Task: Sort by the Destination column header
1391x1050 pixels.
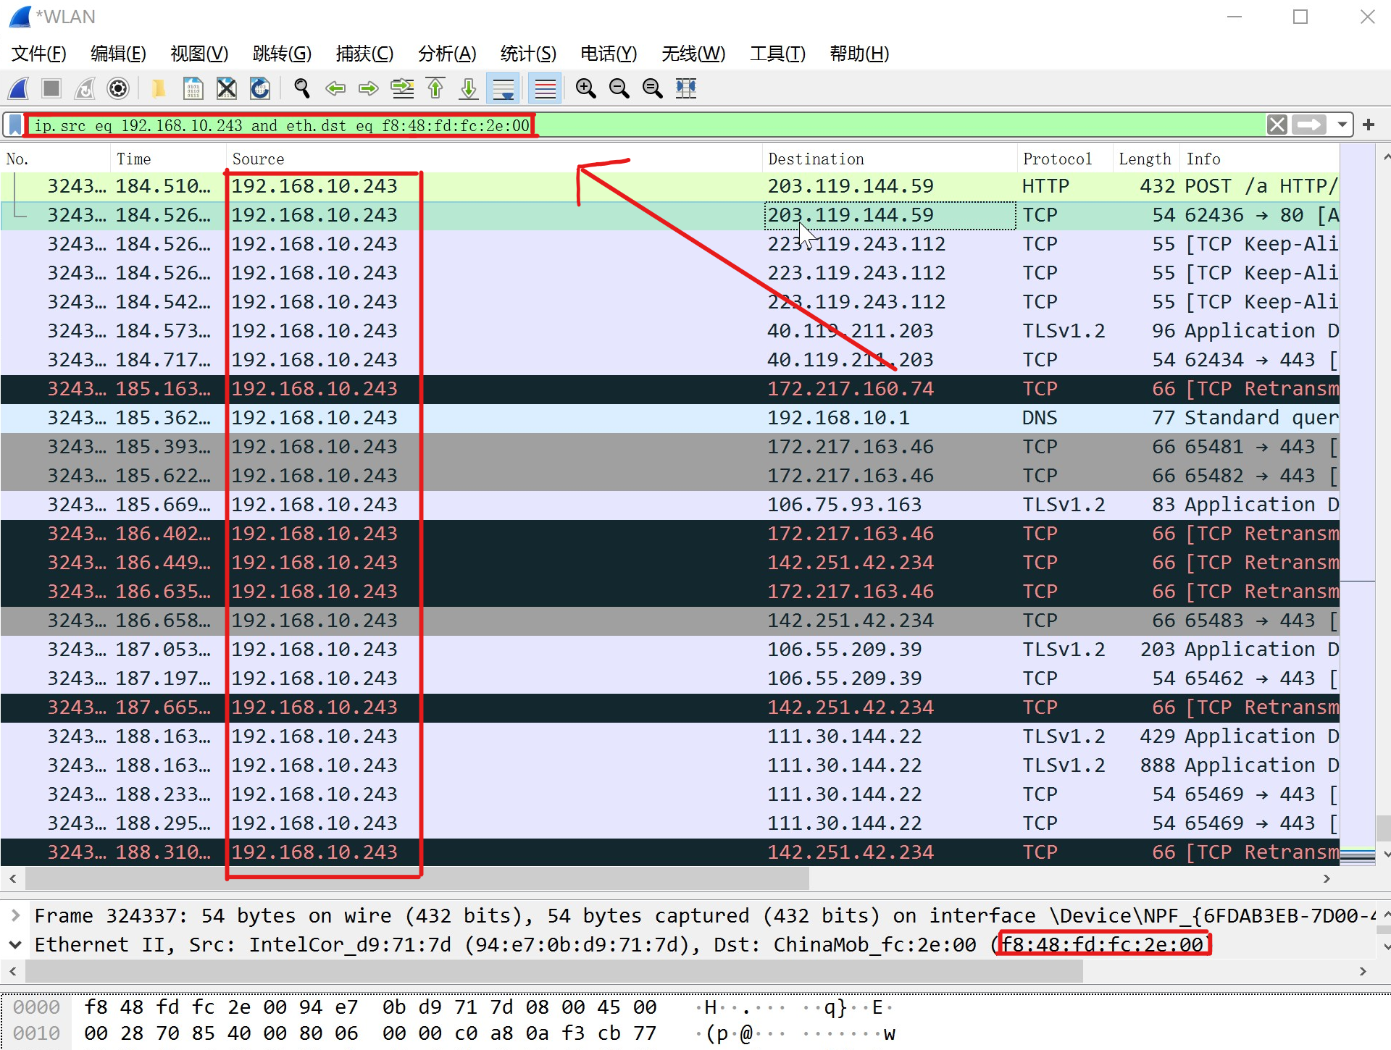Action: (x=890, y=159)
